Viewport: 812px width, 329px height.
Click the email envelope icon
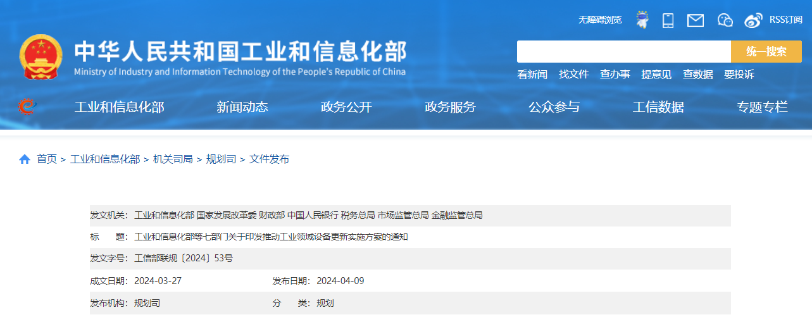pos(696,20)
